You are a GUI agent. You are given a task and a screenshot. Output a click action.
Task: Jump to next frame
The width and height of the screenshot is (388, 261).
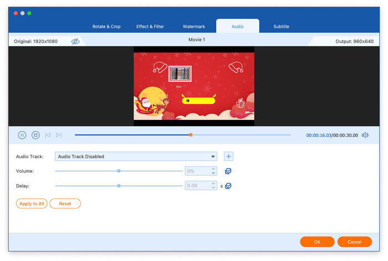coord(59,135)
